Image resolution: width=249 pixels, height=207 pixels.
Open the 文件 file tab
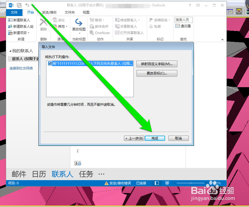(x=14, y=12)
